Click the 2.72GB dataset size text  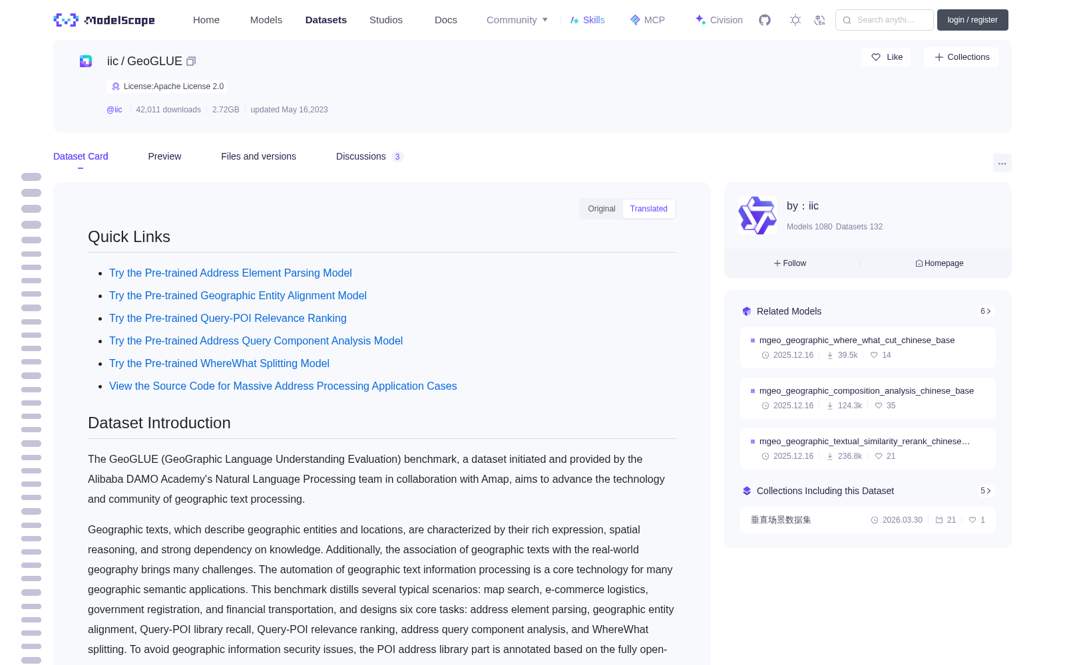pos(226,110)
